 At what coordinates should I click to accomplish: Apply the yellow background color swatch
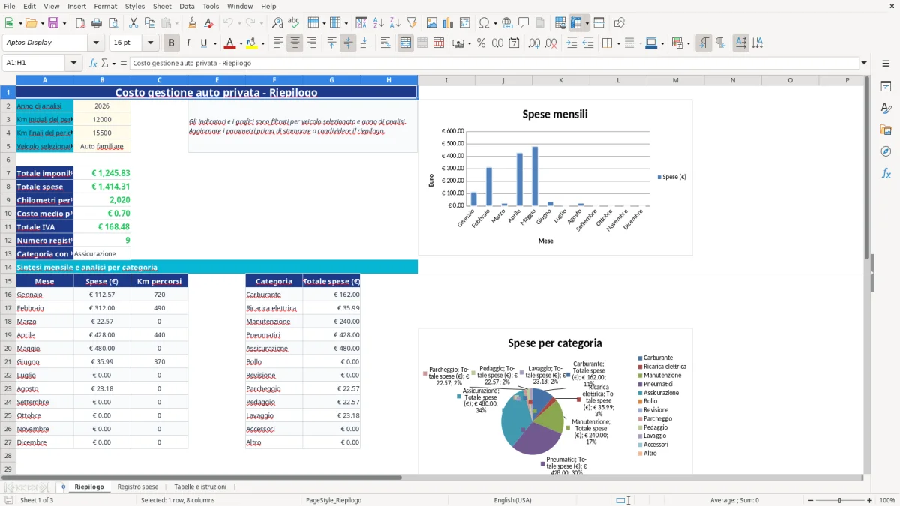[252, 43]
